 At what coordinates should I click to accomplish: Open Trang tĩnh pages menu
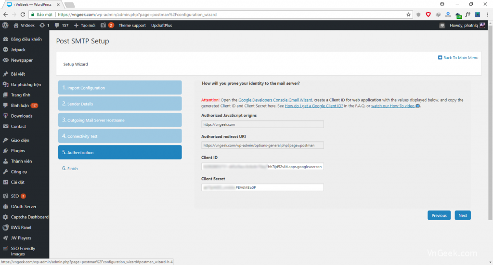click(25, 95)
